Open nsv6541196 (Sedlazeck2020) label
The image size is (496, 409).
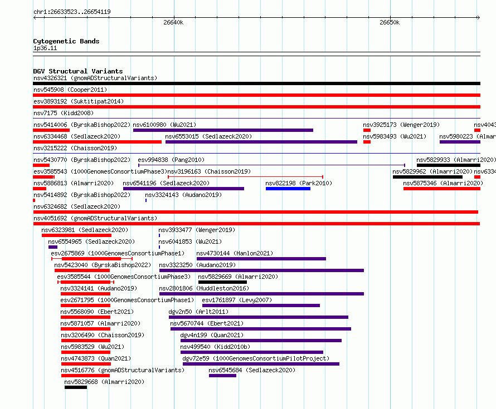tap(166, 183)
